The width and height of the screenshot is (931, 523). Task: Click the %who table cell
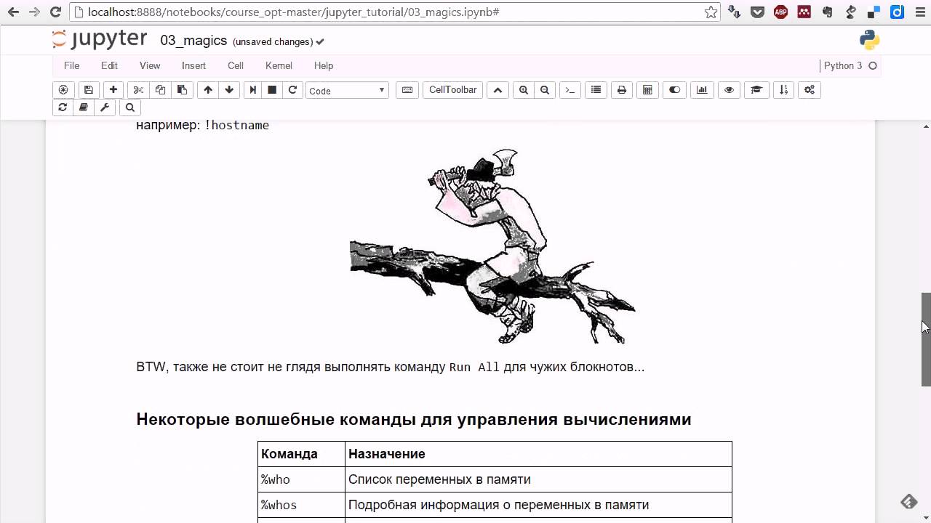tap(301, 479)
